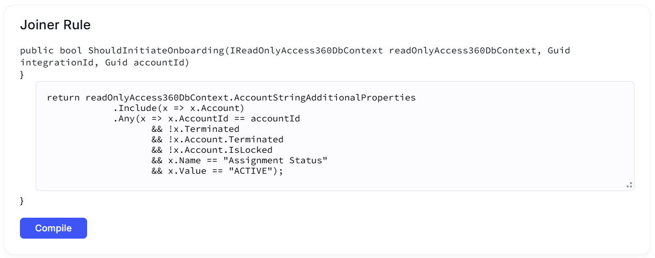The width and height of the screenshot is (655, 258).
Task: Place cursor on the .Include line
Action: tap(179, 108)
